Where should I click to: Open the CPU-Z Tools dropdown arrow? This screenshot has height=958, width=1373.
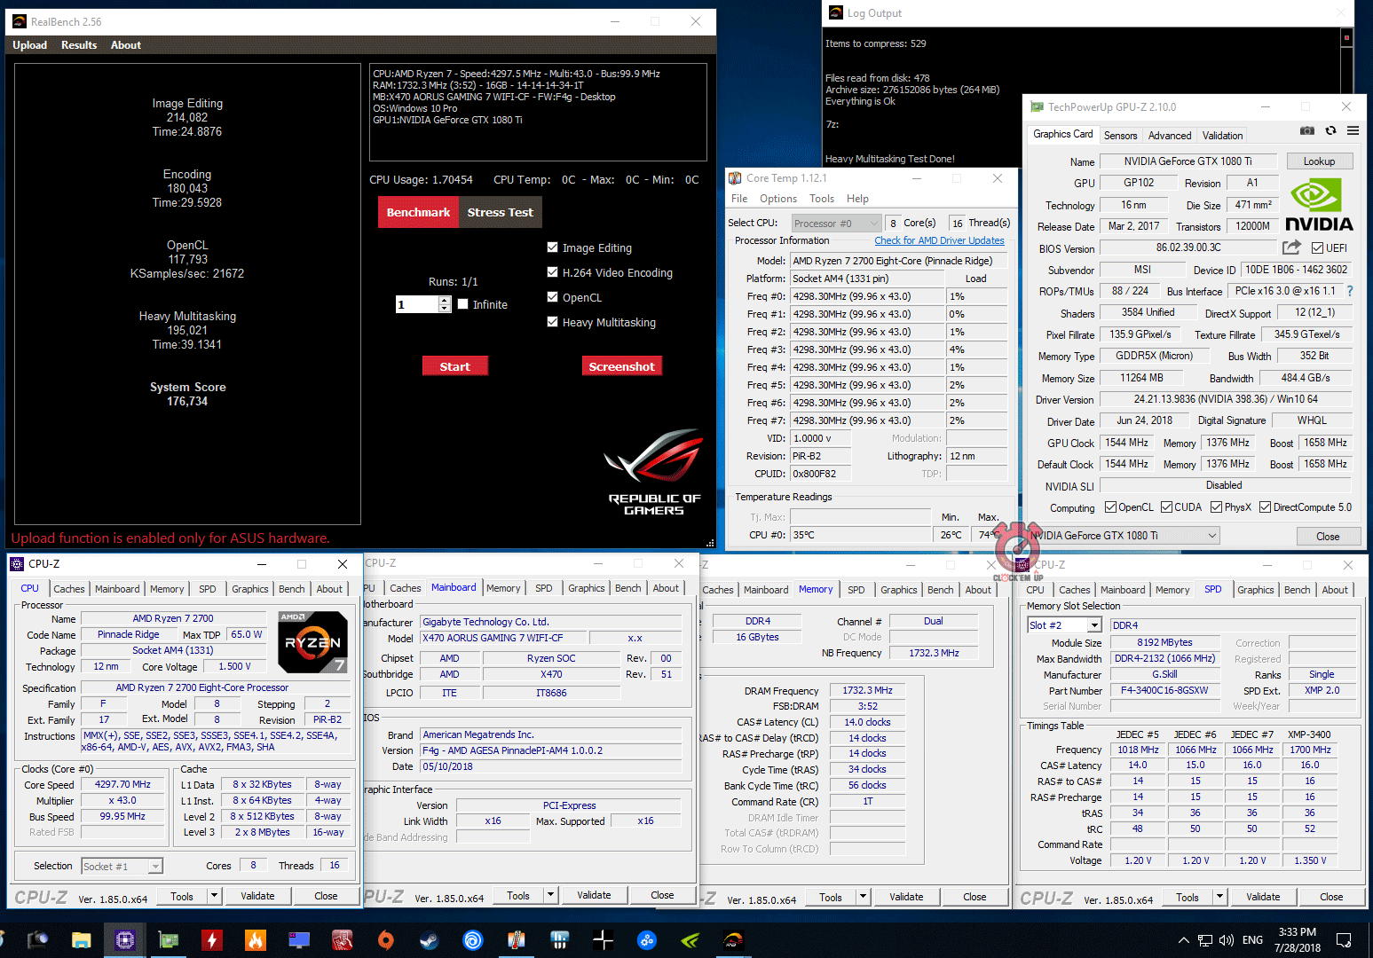214,896
